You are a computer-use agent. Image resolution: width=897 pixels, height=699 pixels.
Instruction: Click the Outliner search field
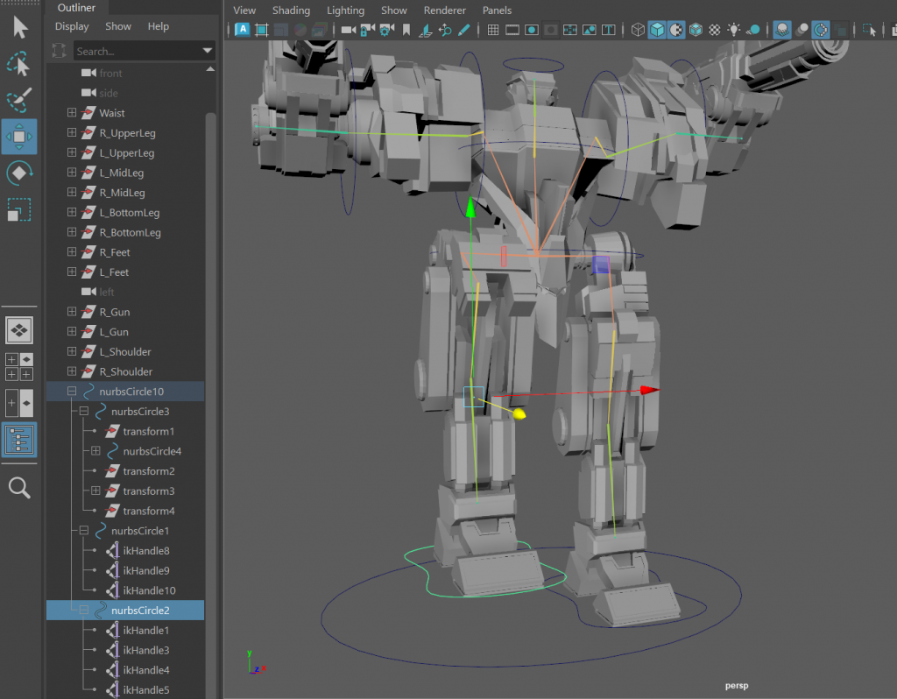(136, 52)
